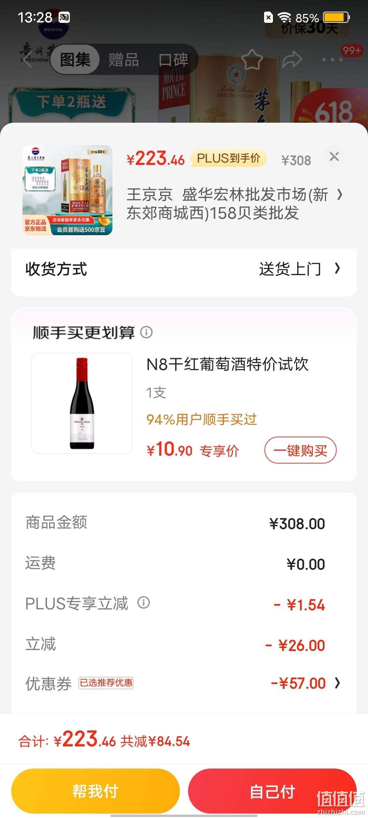Tap the Taobao notification status icon

point(64,17)
